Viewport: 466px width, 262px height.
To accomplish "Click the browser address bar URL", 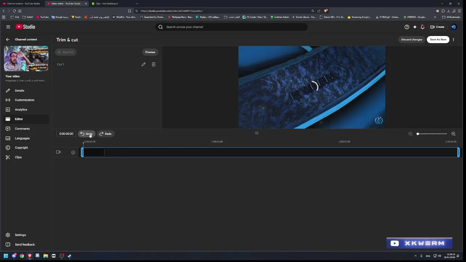I will (x=171, y=11).
